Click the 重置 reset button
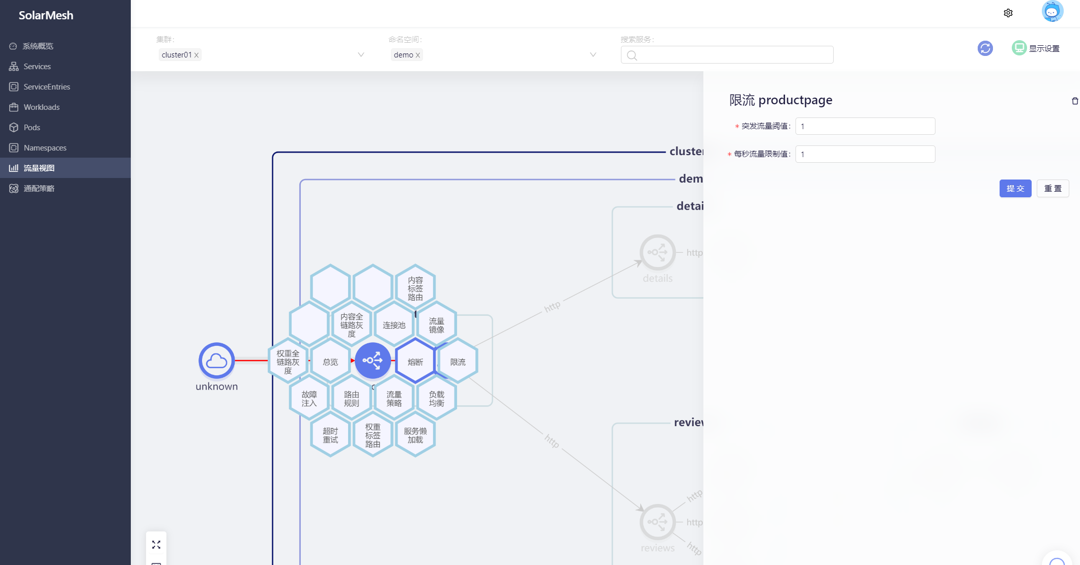The height and width of the screenshot is (565, 1080). tap(1053, 188)
